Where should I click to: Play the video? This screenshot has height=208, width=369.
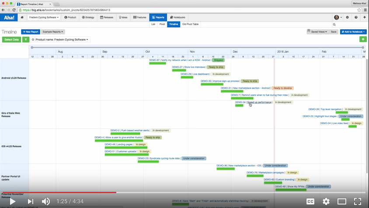tap(13, 201)
